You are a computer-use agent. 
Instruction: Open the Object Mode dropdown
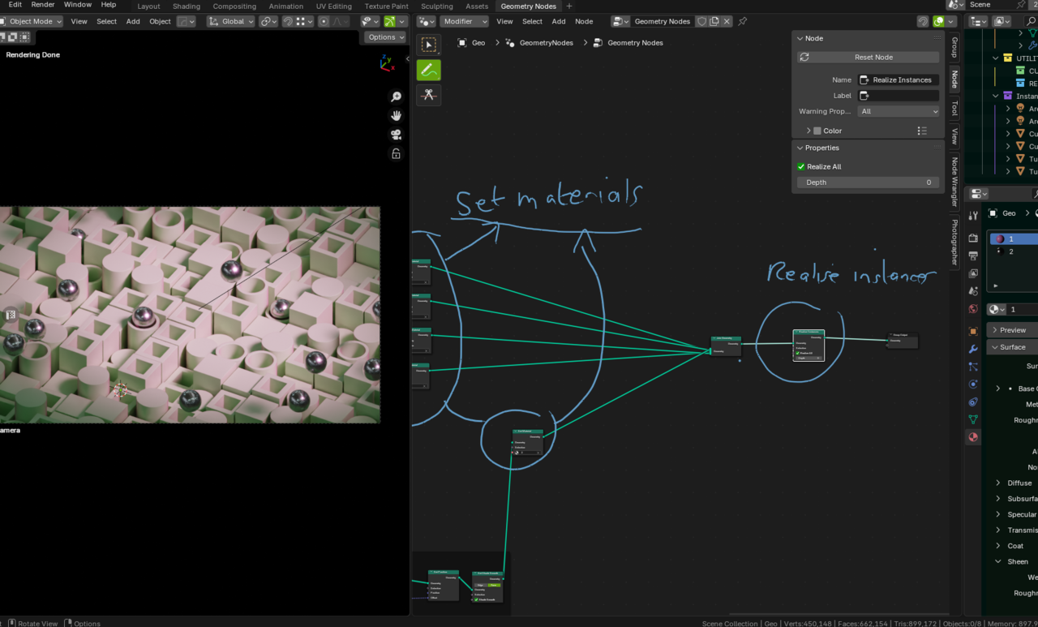[32, 22]
